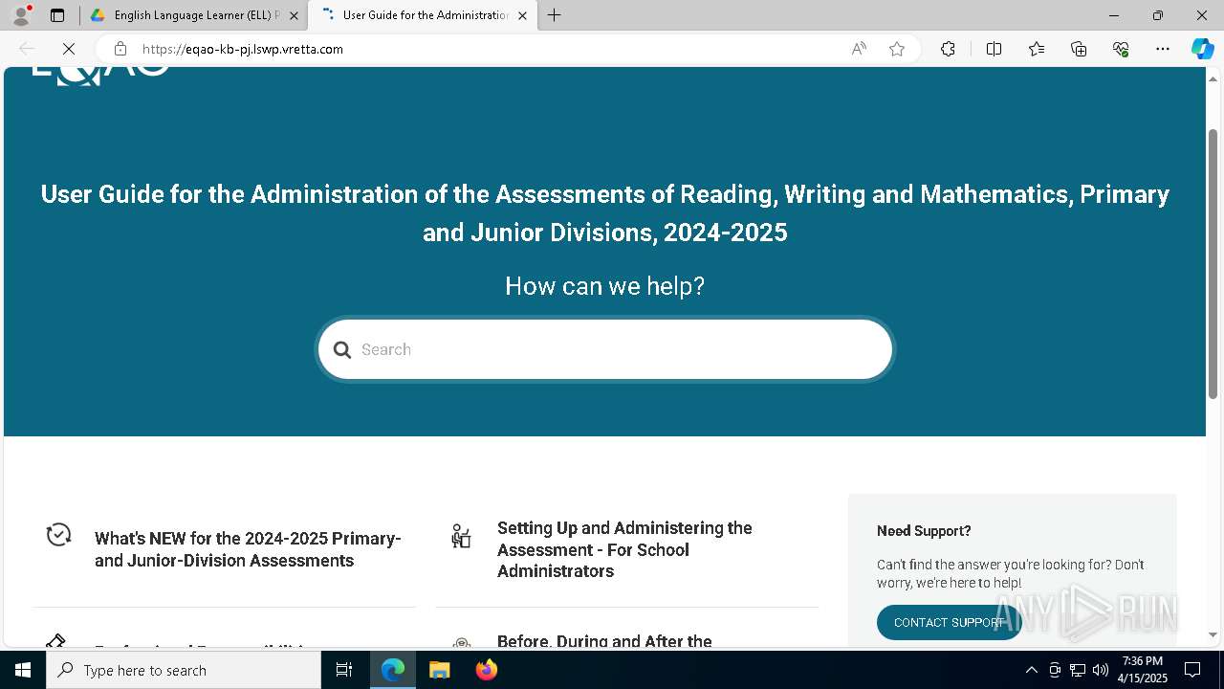Open Task View

click(345, 670)
